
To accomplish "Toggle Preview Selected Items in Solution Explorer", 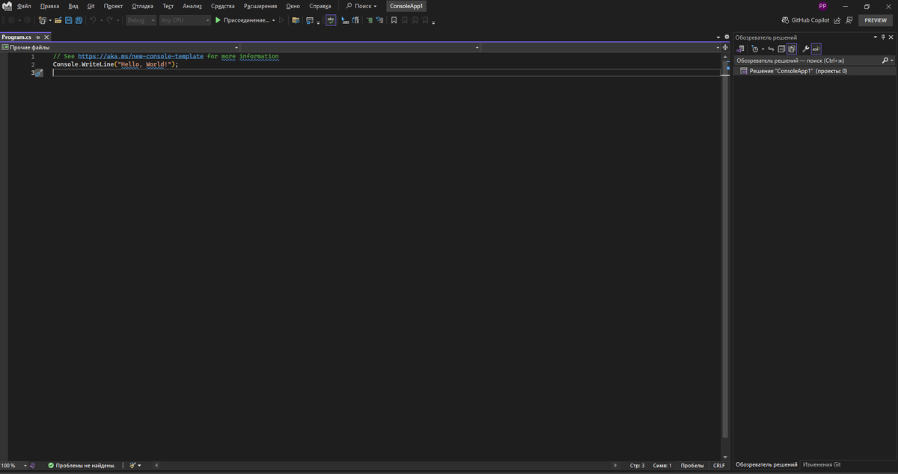I will pyautogui.click(x=816, y=49).
